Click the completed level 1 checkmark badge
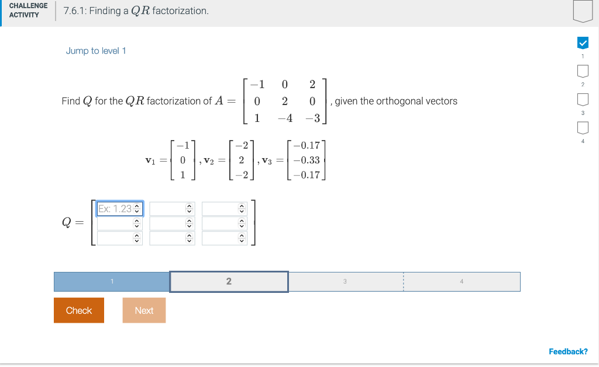This screenshot has width=599, height=367. click(582, 42)
